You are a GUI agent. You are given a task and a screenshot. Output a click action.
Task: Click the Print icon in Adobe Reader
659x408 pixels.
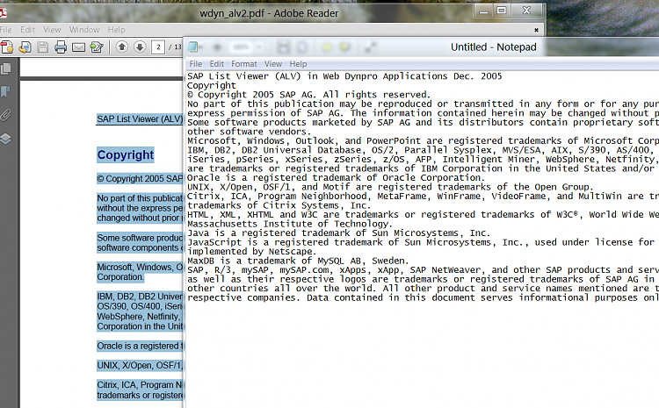coord(61,47)
